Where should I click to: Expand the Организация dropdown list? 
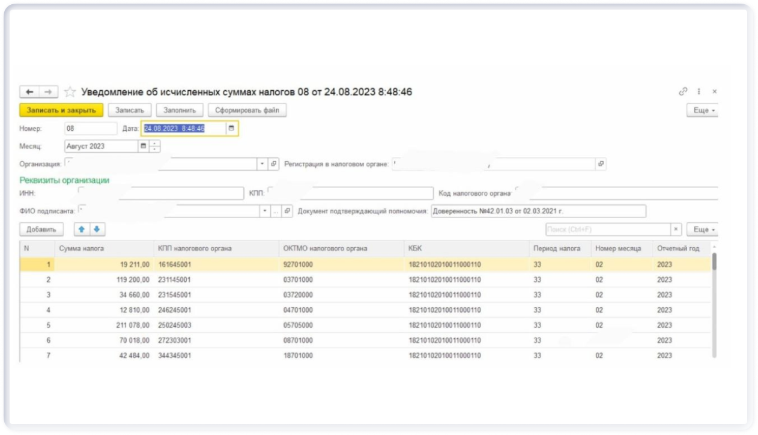[x=262, y=163]
